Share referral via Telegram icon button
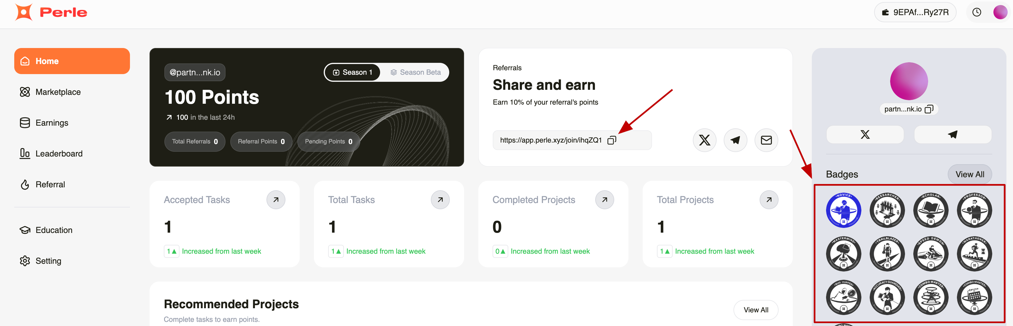Image resolution: width=1013 pixels, height=326 pixels. (x=735, y=140)
